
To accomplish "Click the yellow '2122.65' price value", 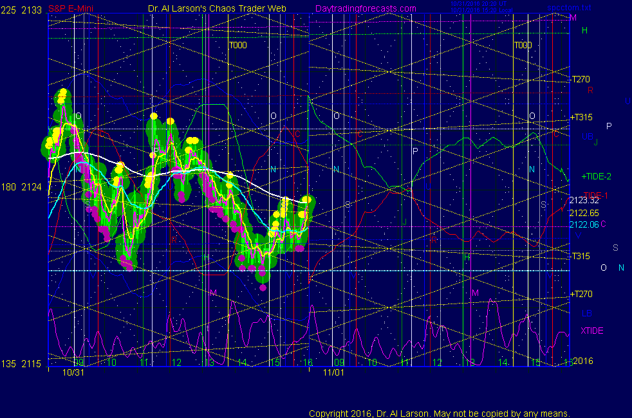I will (584, 213).
